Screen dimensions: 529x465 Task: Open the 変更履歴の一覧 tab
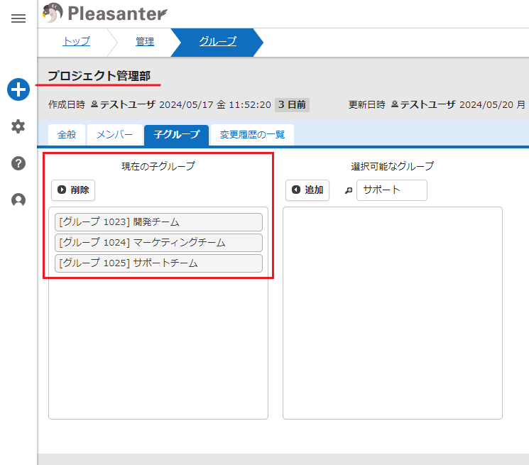click(252, 135)
